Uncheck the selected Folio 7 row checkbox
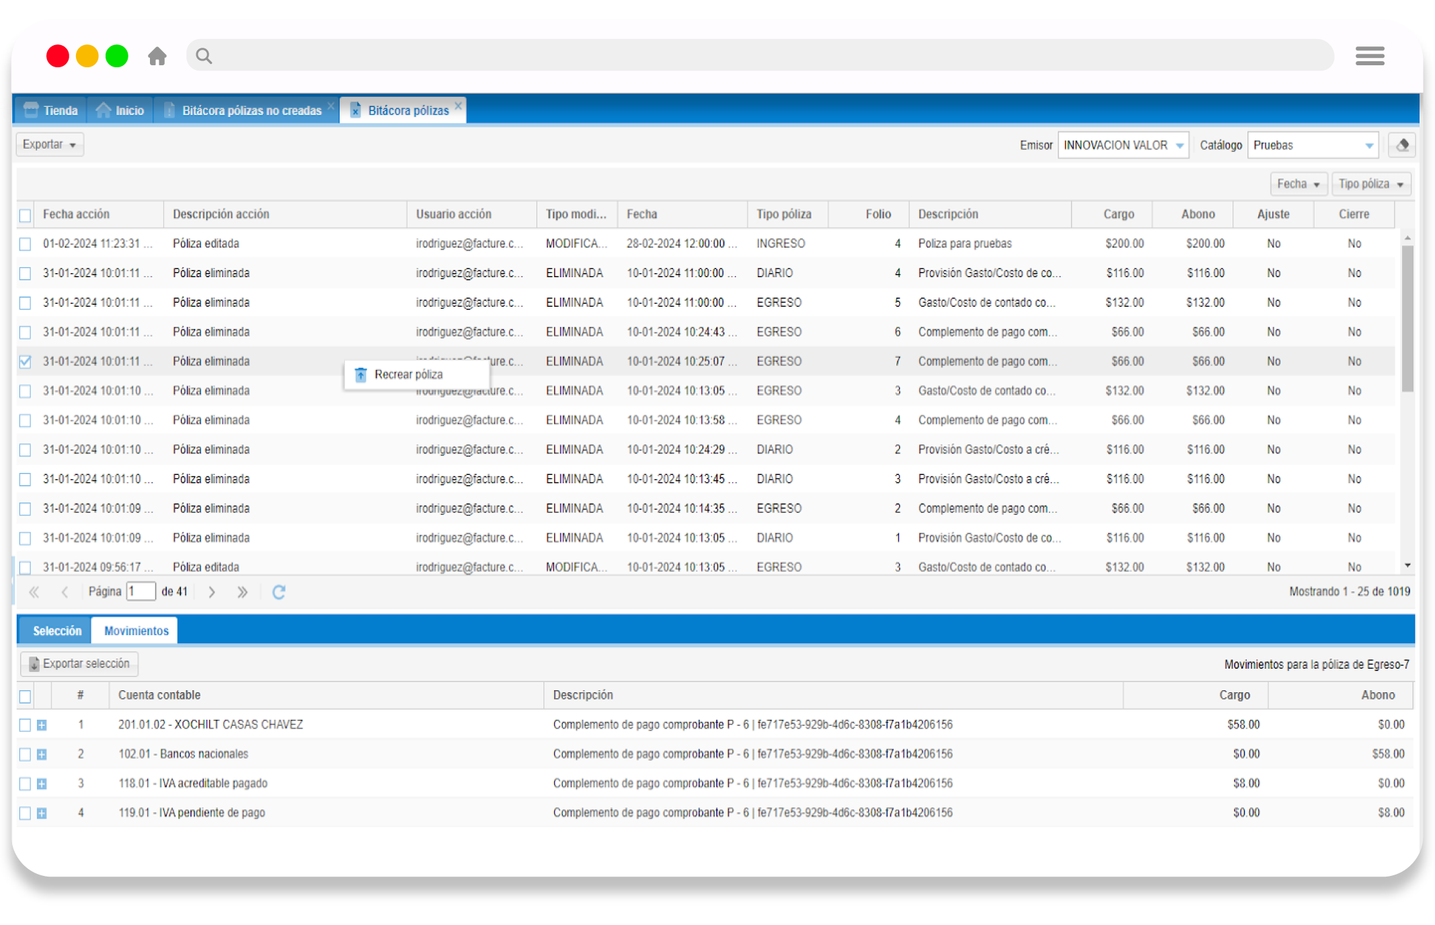1435x925 pixels. 25,362
